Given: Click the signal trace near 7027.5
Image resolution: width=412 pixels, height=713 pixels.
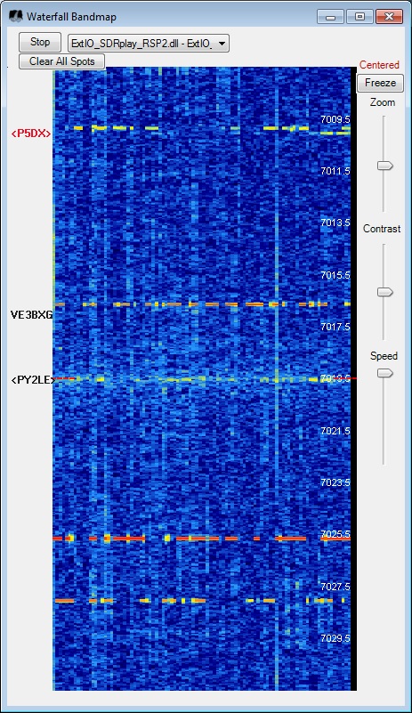Looking at the screenshot, I should click(198, 601).
